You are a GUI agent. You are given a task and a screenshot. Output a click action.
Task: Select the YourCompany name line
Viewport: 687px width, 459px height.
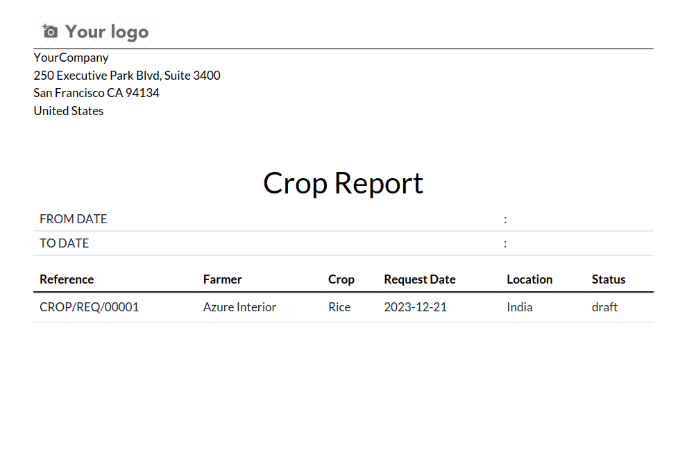point(71,58)
